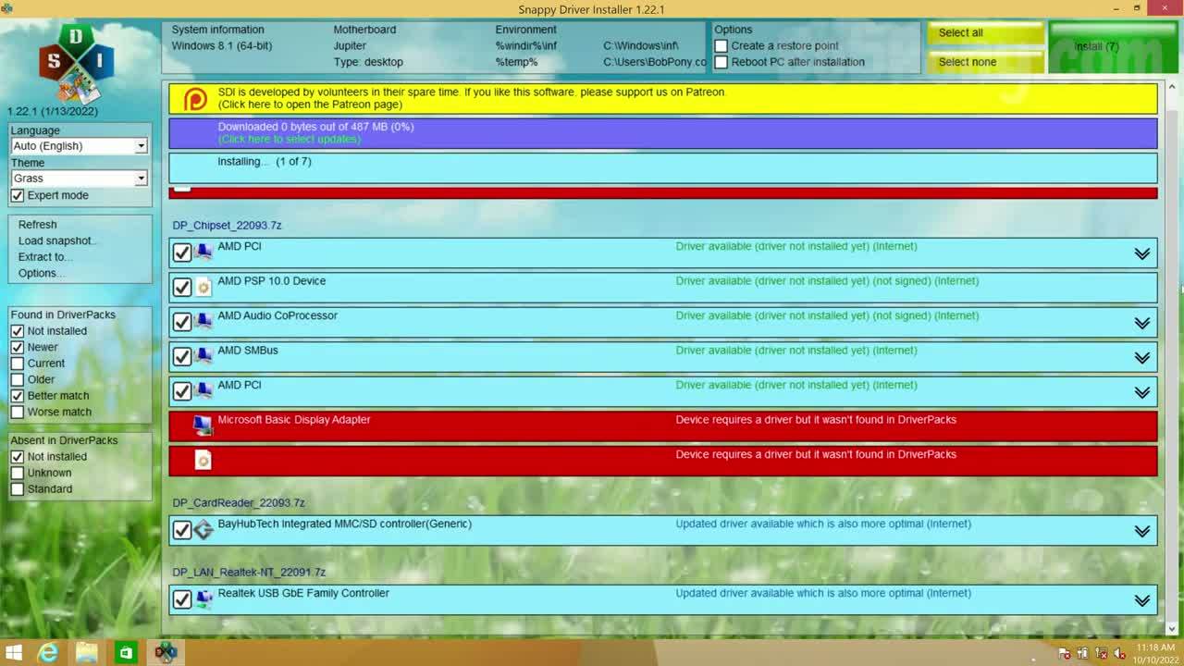Uncheck Not installed under Found in DriverPacks

click(18, 331)
